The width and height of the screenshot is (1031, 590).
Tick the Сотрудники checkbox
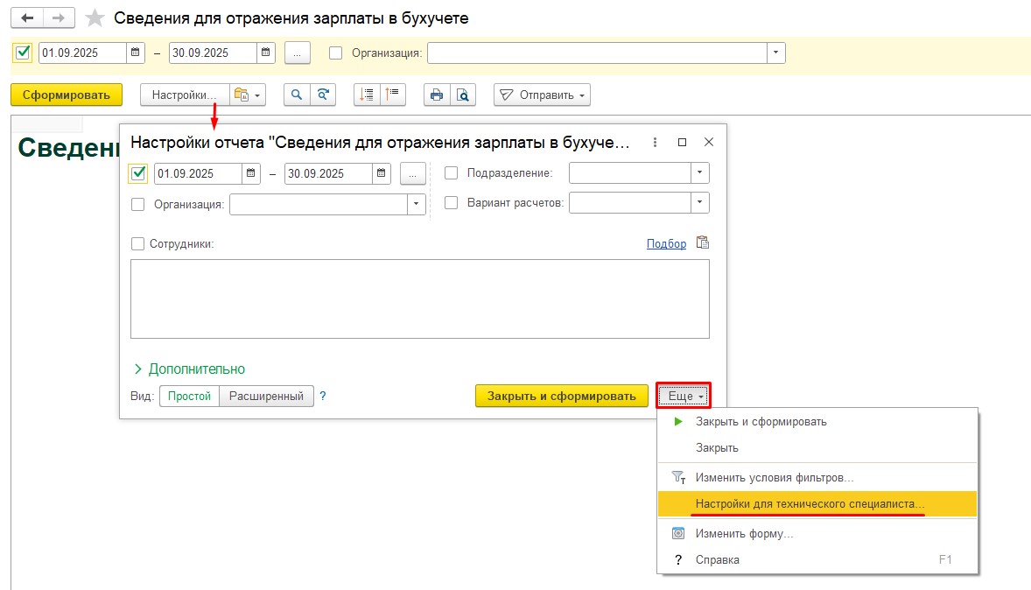point(137,244)
